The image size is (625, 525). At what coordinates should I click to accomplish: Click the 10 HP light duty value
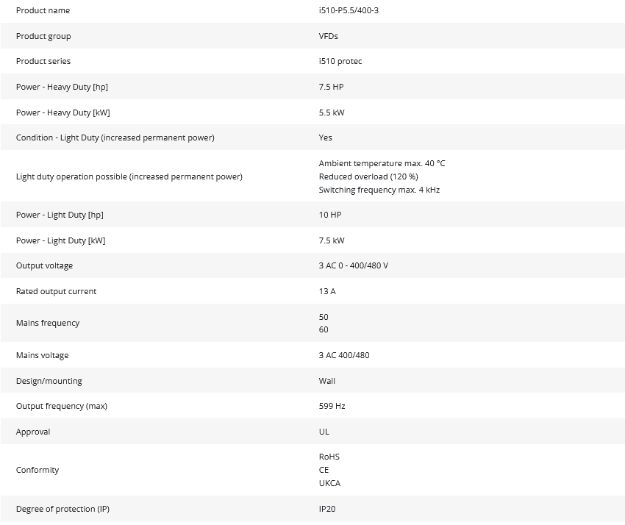330,215
